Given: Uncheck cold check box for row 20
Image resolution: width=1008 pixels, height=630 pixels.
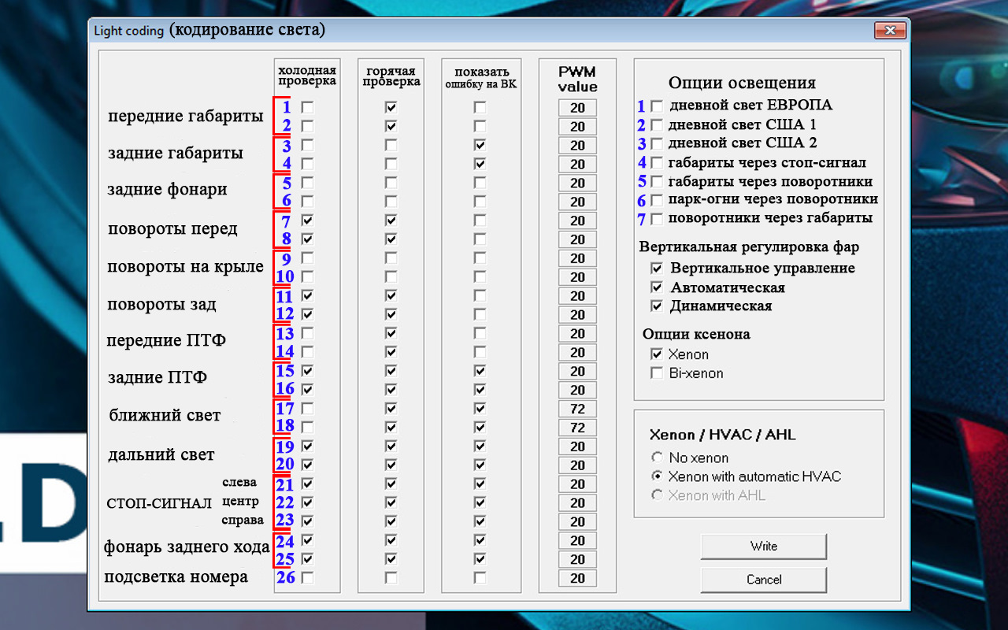Looking at the screenshot, I should [307, 465].
